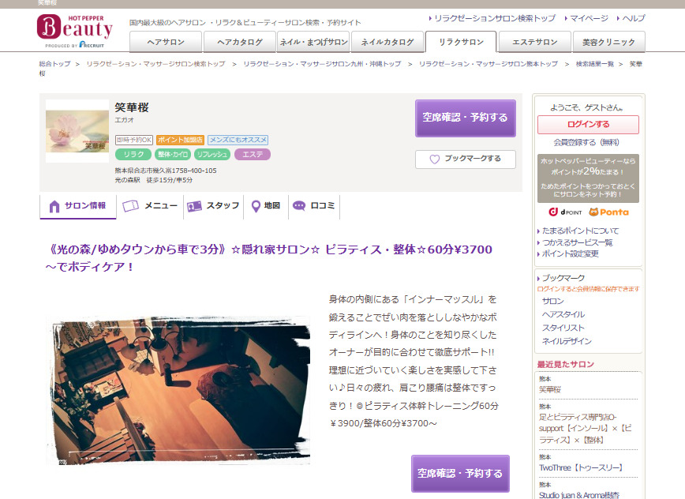Click the Hot Pepper Beauty logo
The width and height of the screenshot is (685, 499).
tap(75, 31)
